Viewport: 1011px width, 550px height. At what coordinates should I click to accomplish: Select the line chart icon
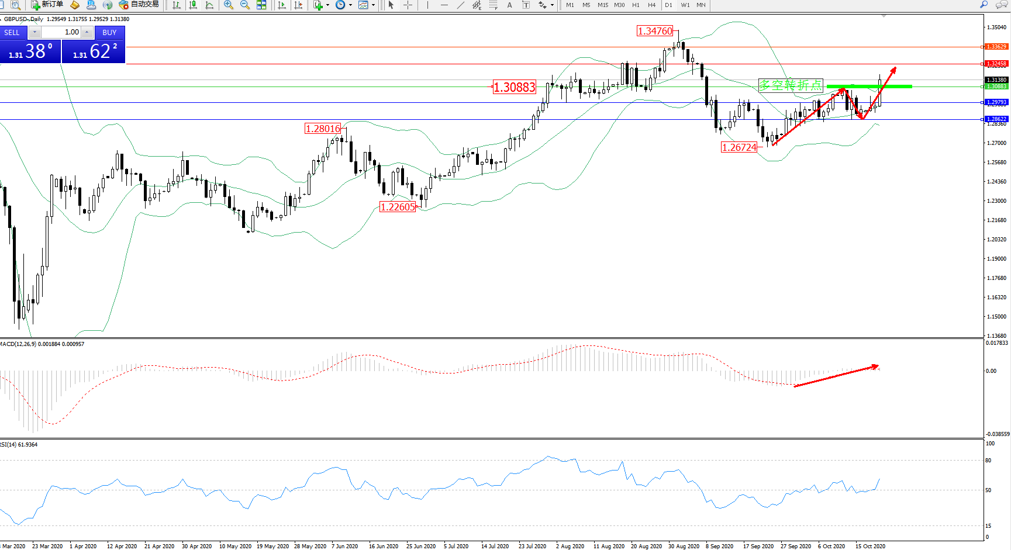click(x=209, y=5)
